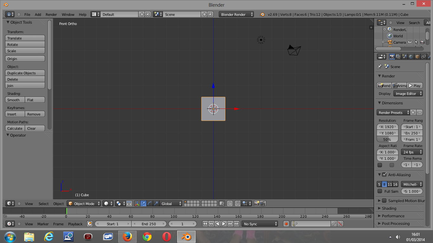Open the Render menu

tap(51, 14)
